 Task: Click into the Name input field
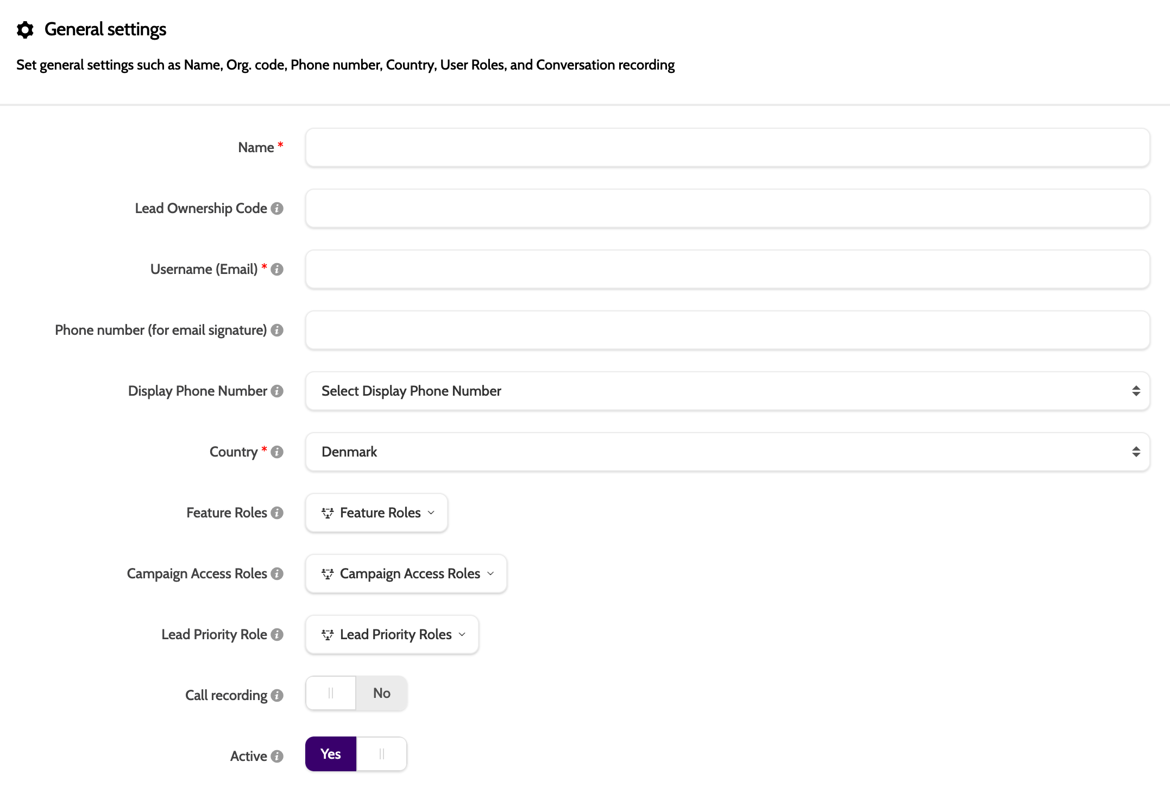[x=727, y=148]
